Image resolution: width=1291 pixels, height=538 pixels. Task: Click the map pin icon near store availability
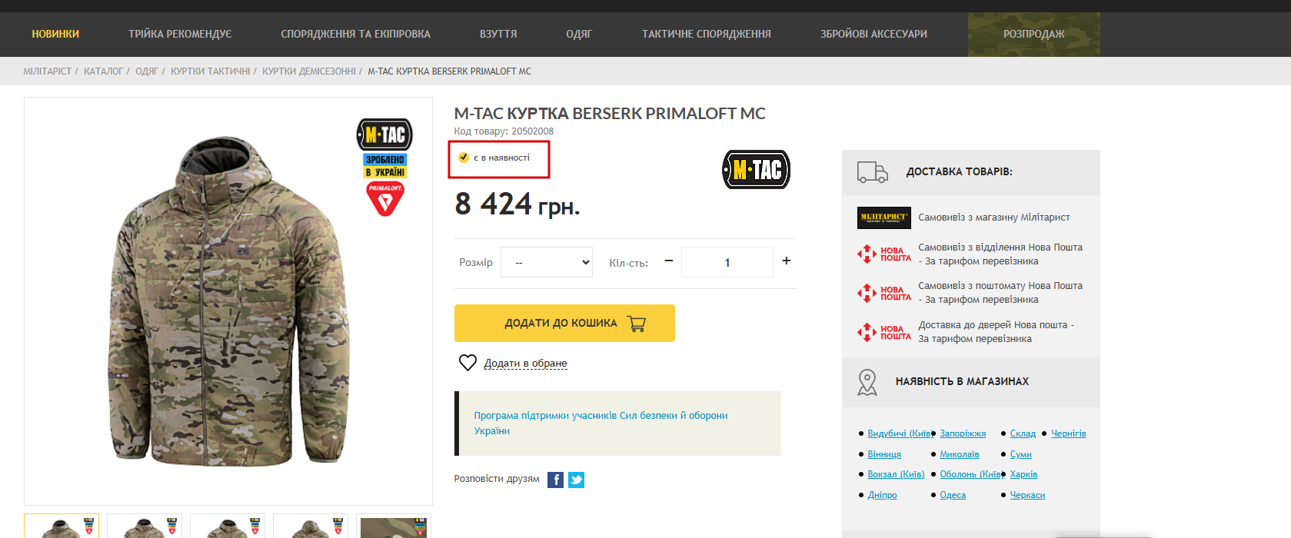[x=867, y=382]
